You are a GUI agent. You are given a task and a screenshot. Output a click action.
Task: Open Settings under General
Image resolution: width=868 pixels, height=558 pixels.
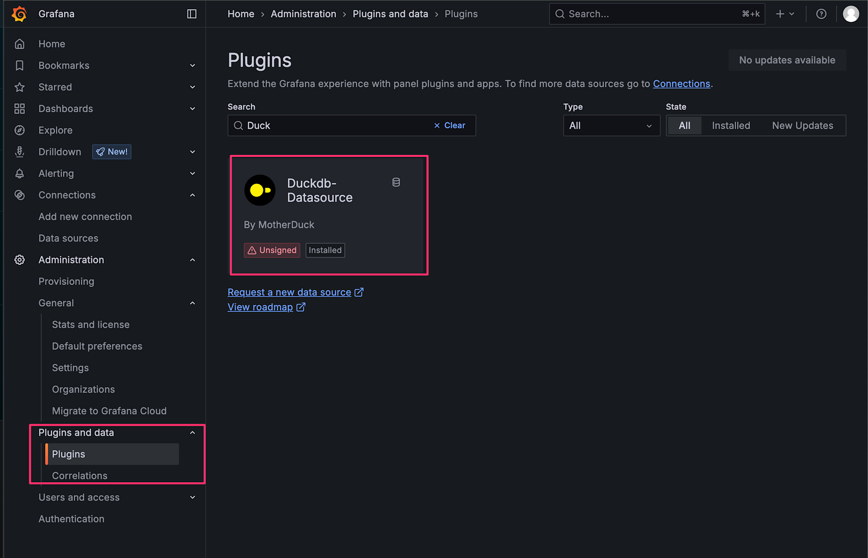70,368
